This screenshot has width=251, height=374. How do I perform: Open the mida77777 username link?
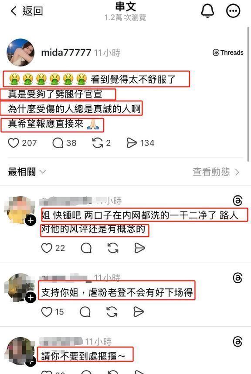pos(66,52)
